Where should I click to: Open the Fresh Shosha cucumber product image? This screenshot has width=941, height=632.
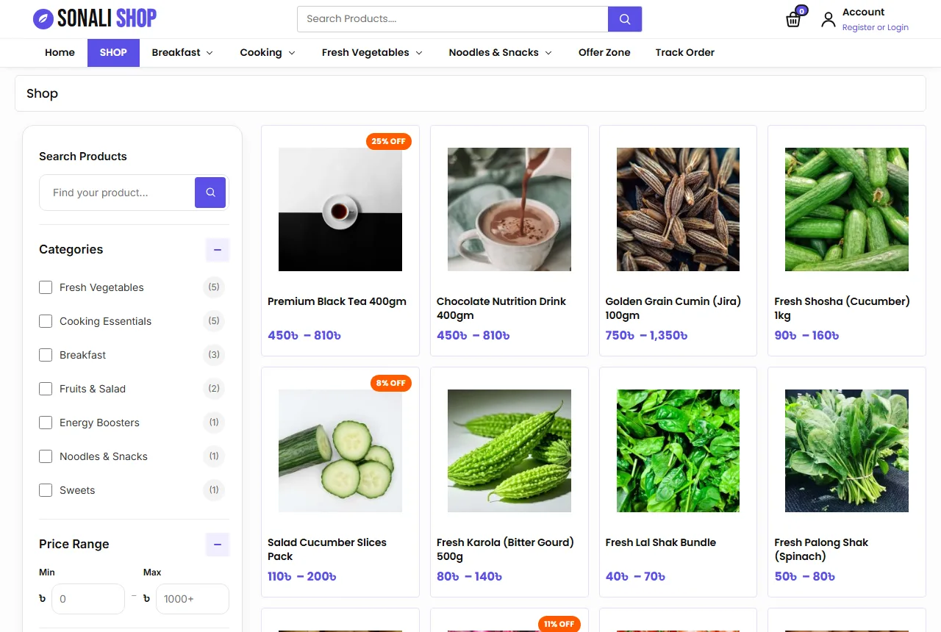(x=847, y=209)
